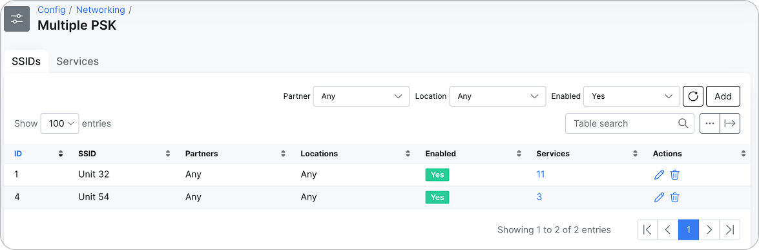
Task: Jump to the last page of results
Action: [x=730, y=230]
